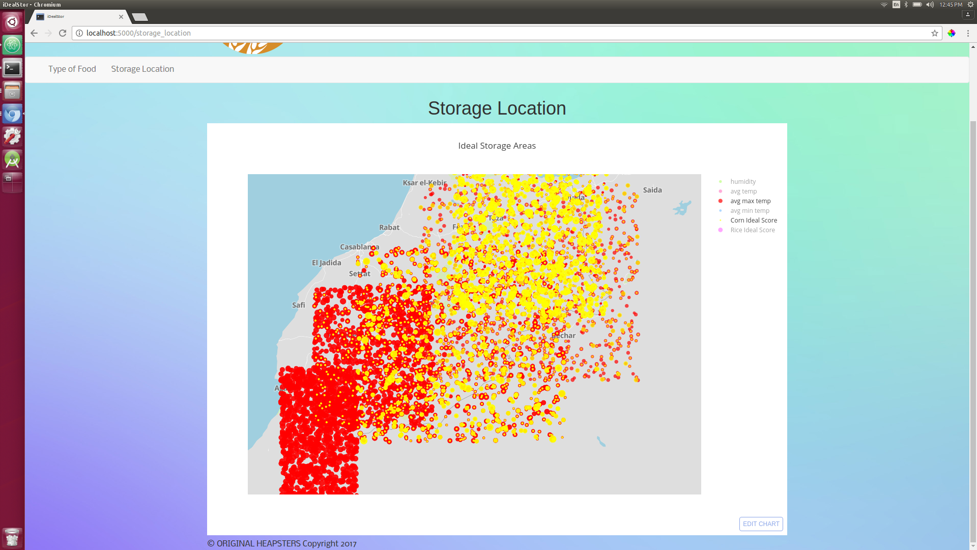This screenshot has width=977, height=550.
Task: Click the EDIT CHART button
Action: tap(761, 524)
